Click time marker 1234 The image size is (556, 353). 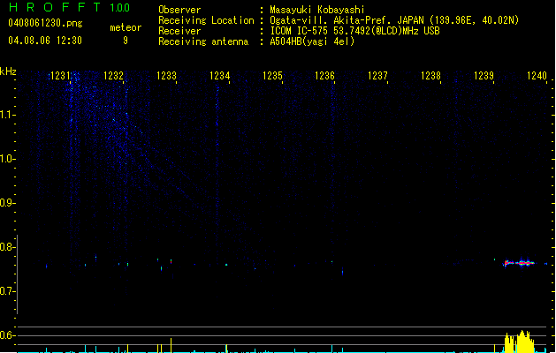click(219, 76)
